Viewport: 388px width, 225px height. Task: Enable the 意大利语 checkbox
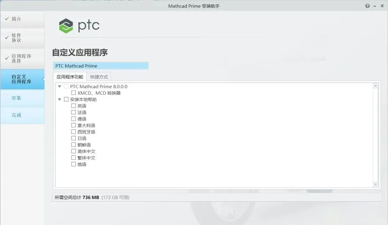coord(74,125)
